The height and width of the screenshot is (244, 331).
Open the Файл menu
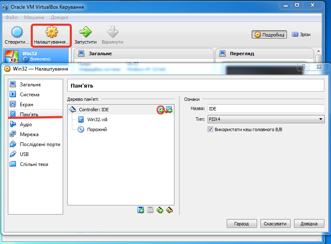click(x=11, y=17)
